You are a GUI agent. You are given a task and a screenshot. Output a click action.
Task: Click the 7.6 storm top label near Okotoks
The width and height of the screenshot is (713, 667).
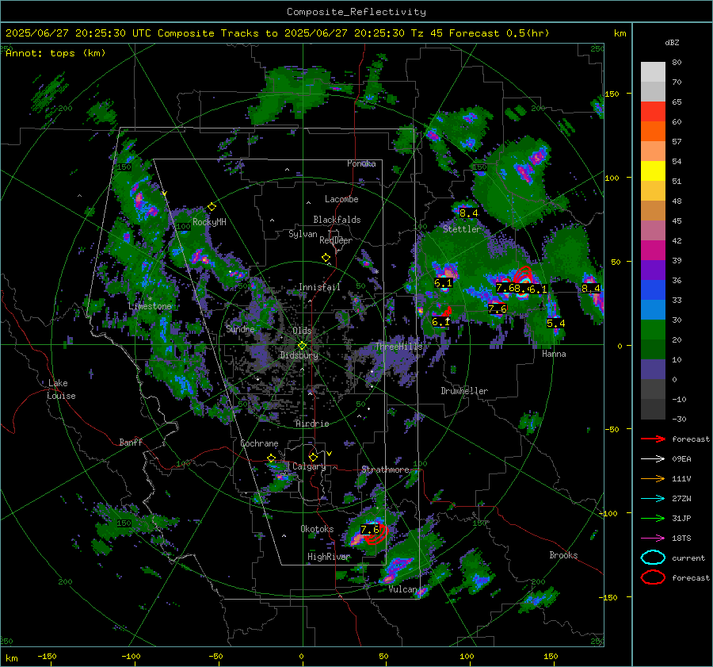pos(370,530)
